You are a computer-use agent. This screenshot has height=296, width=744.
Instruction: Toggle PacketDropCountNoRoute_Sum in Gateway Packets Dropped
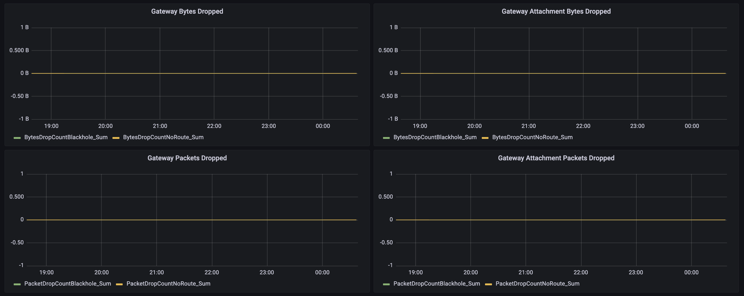[x=168, y=284]
